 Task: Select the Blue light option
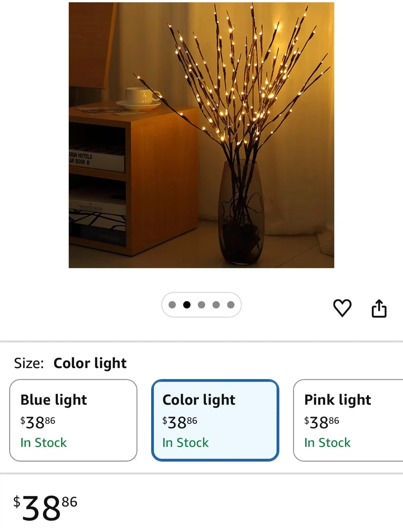[x=73, y=420]
